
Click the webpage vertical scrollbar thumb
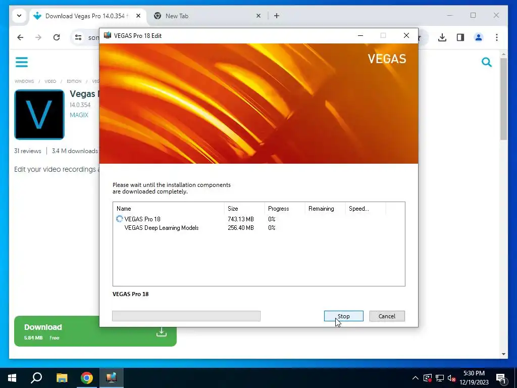click(503, 99)
